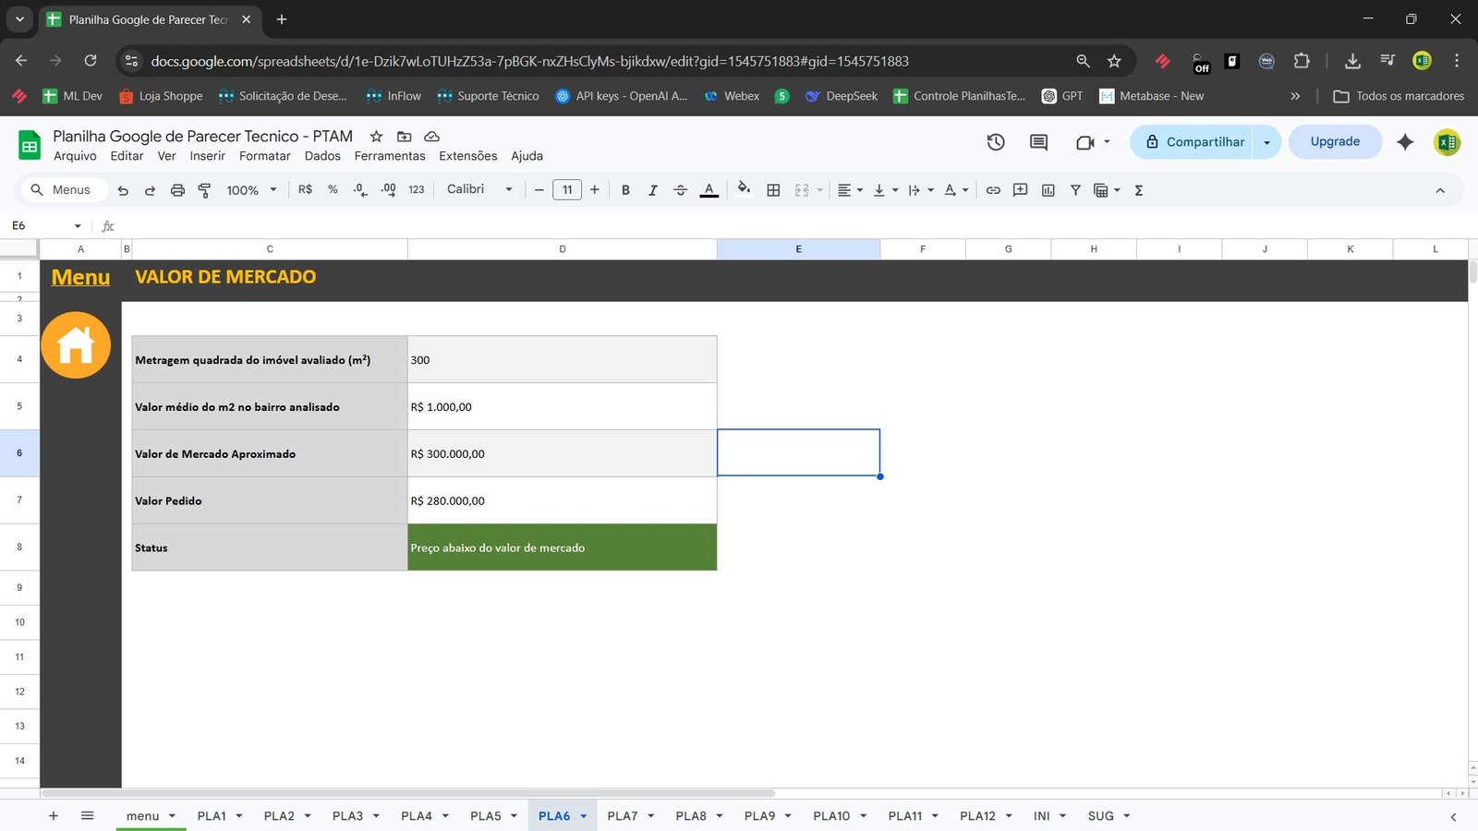Click inside the formula bar
Image resolution: width=1478 pixels, height=831 pixels.
coord(369,224)
